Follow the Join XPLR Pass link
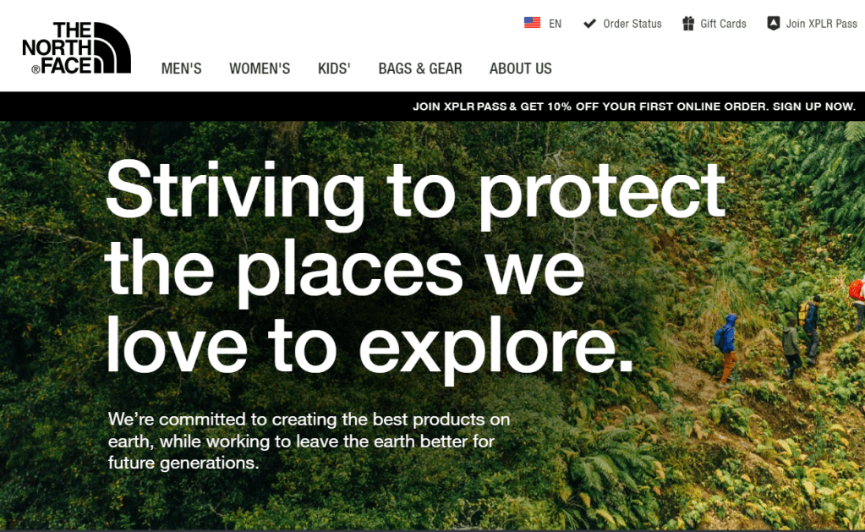 [x=821, y=24]
